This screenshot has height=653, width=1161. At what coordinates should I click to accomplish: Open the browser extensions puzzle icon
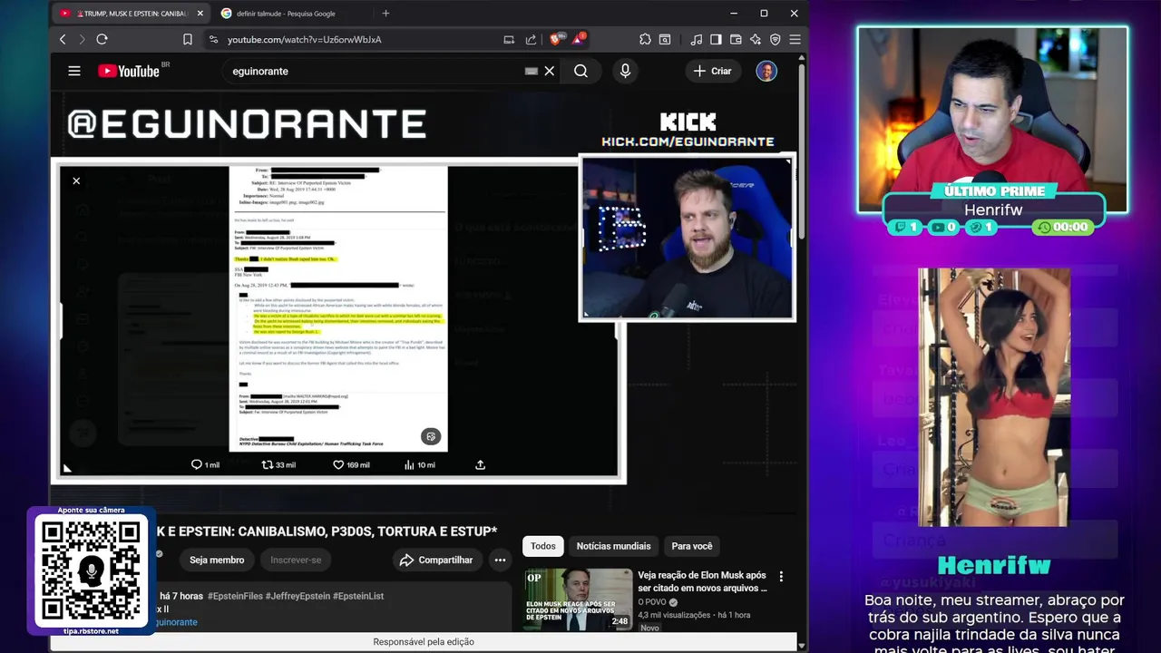(645, 39)
